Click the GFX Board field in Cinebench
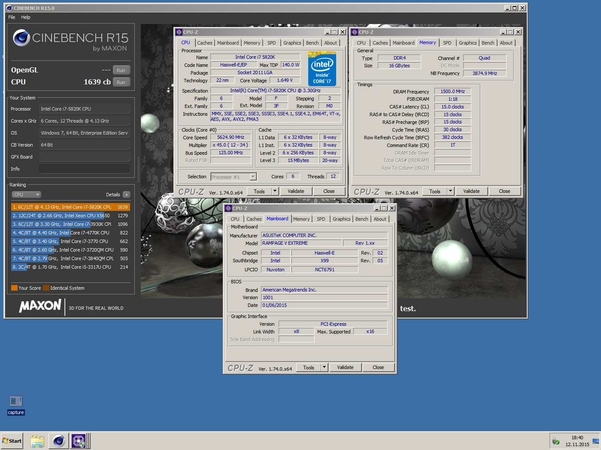601x450 pixels. click(85, 157)
